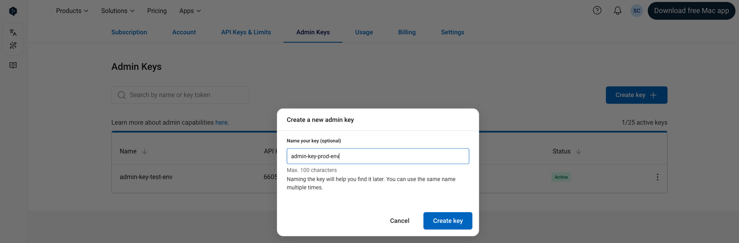
Task: Click the DeepL logo icon
Action: pos(13,11)
